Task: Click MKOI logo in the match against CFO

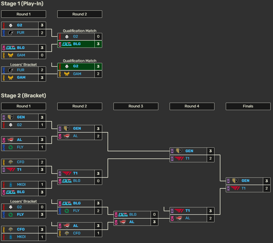Action: click(11, 237)
